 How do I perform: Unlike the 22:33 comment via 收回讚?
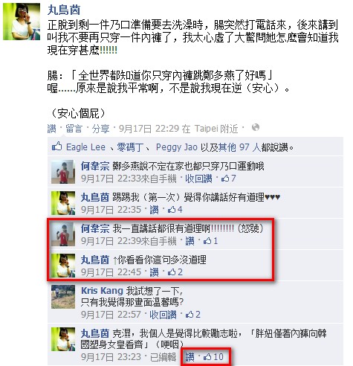198,179
